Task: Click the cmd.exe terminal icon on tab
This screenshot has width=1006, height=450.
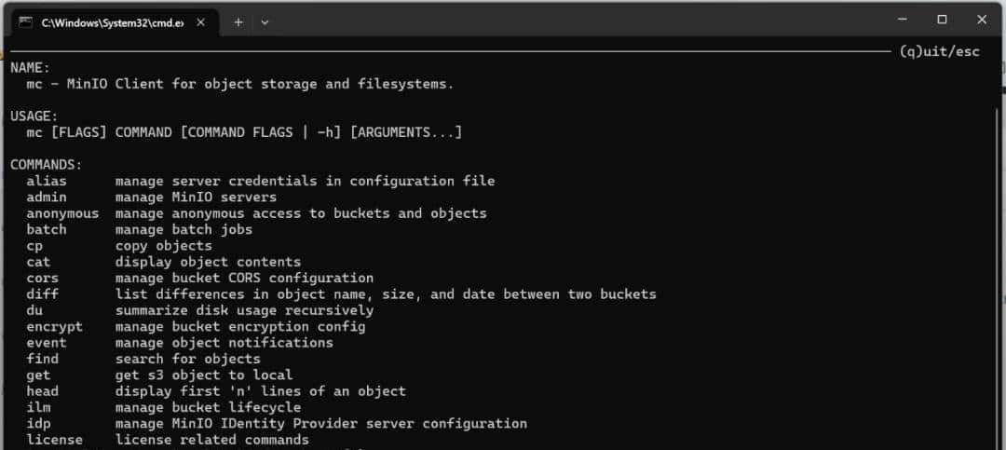Action: (x=27, y=21)
